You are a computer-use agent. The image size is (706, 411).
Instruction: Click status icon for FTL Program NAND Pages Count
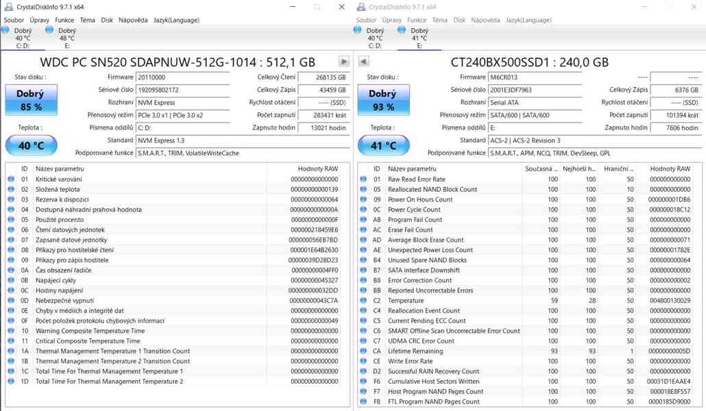coord(363,401)
